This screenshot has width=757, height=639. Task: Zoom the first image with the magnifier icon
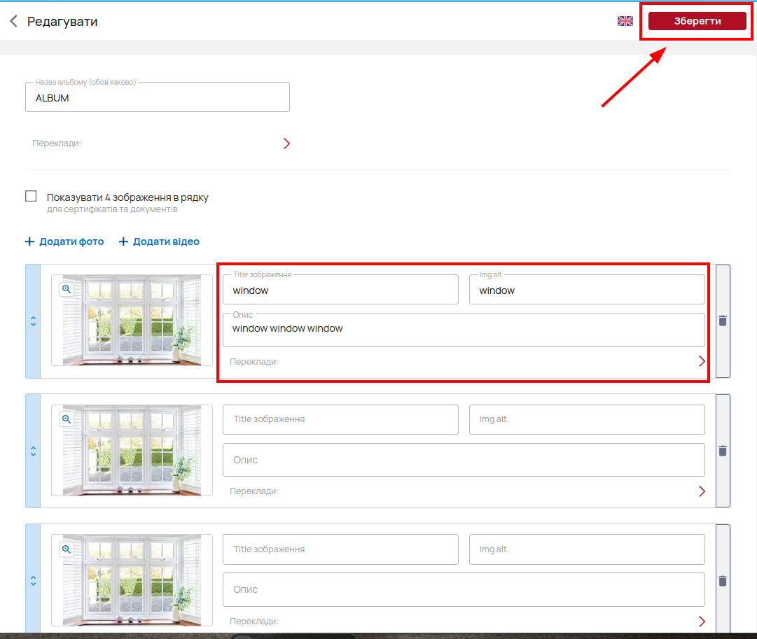pyautogui.click(x=67, y=289)
